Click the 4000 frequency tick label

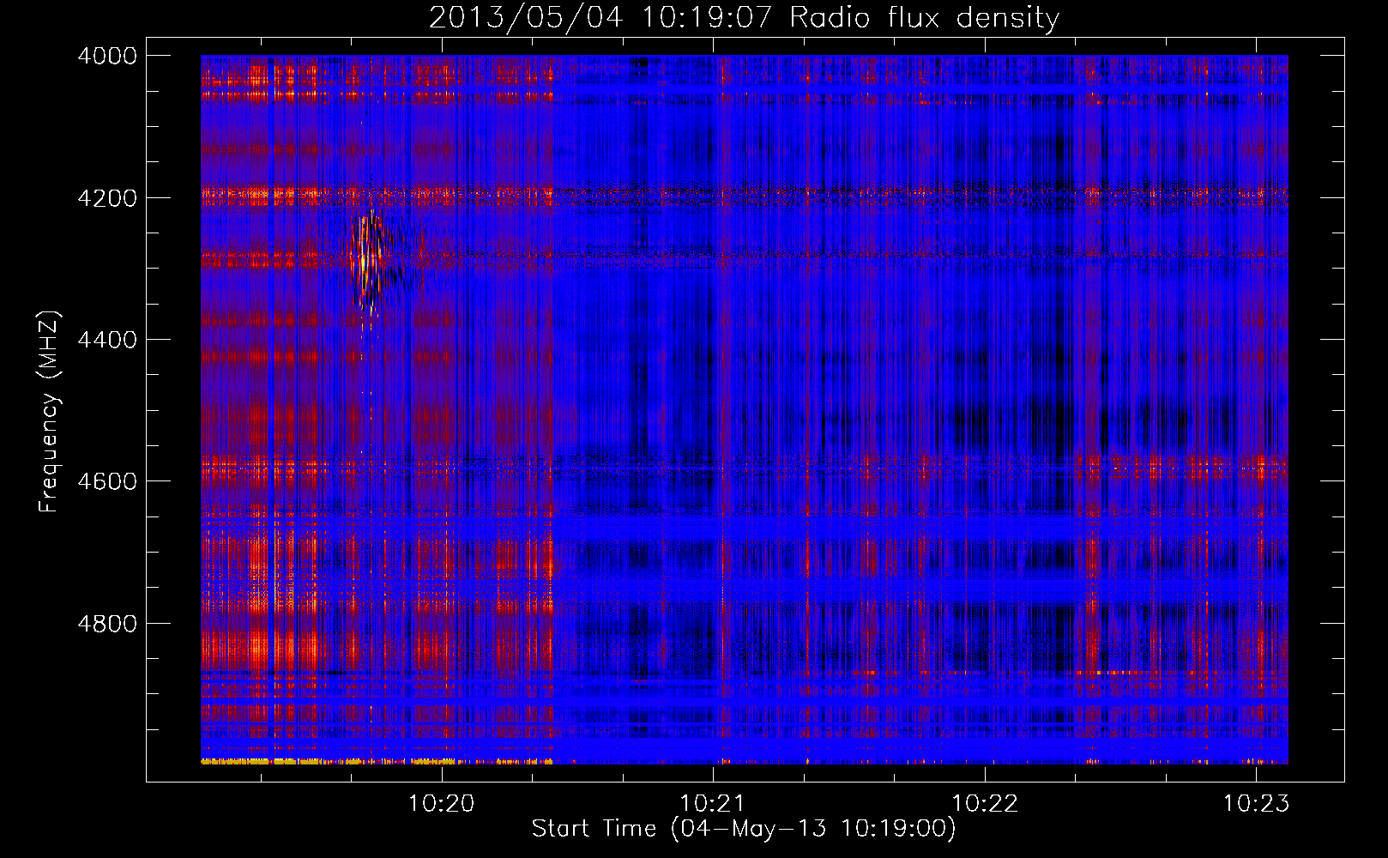(x=107, y=56)
